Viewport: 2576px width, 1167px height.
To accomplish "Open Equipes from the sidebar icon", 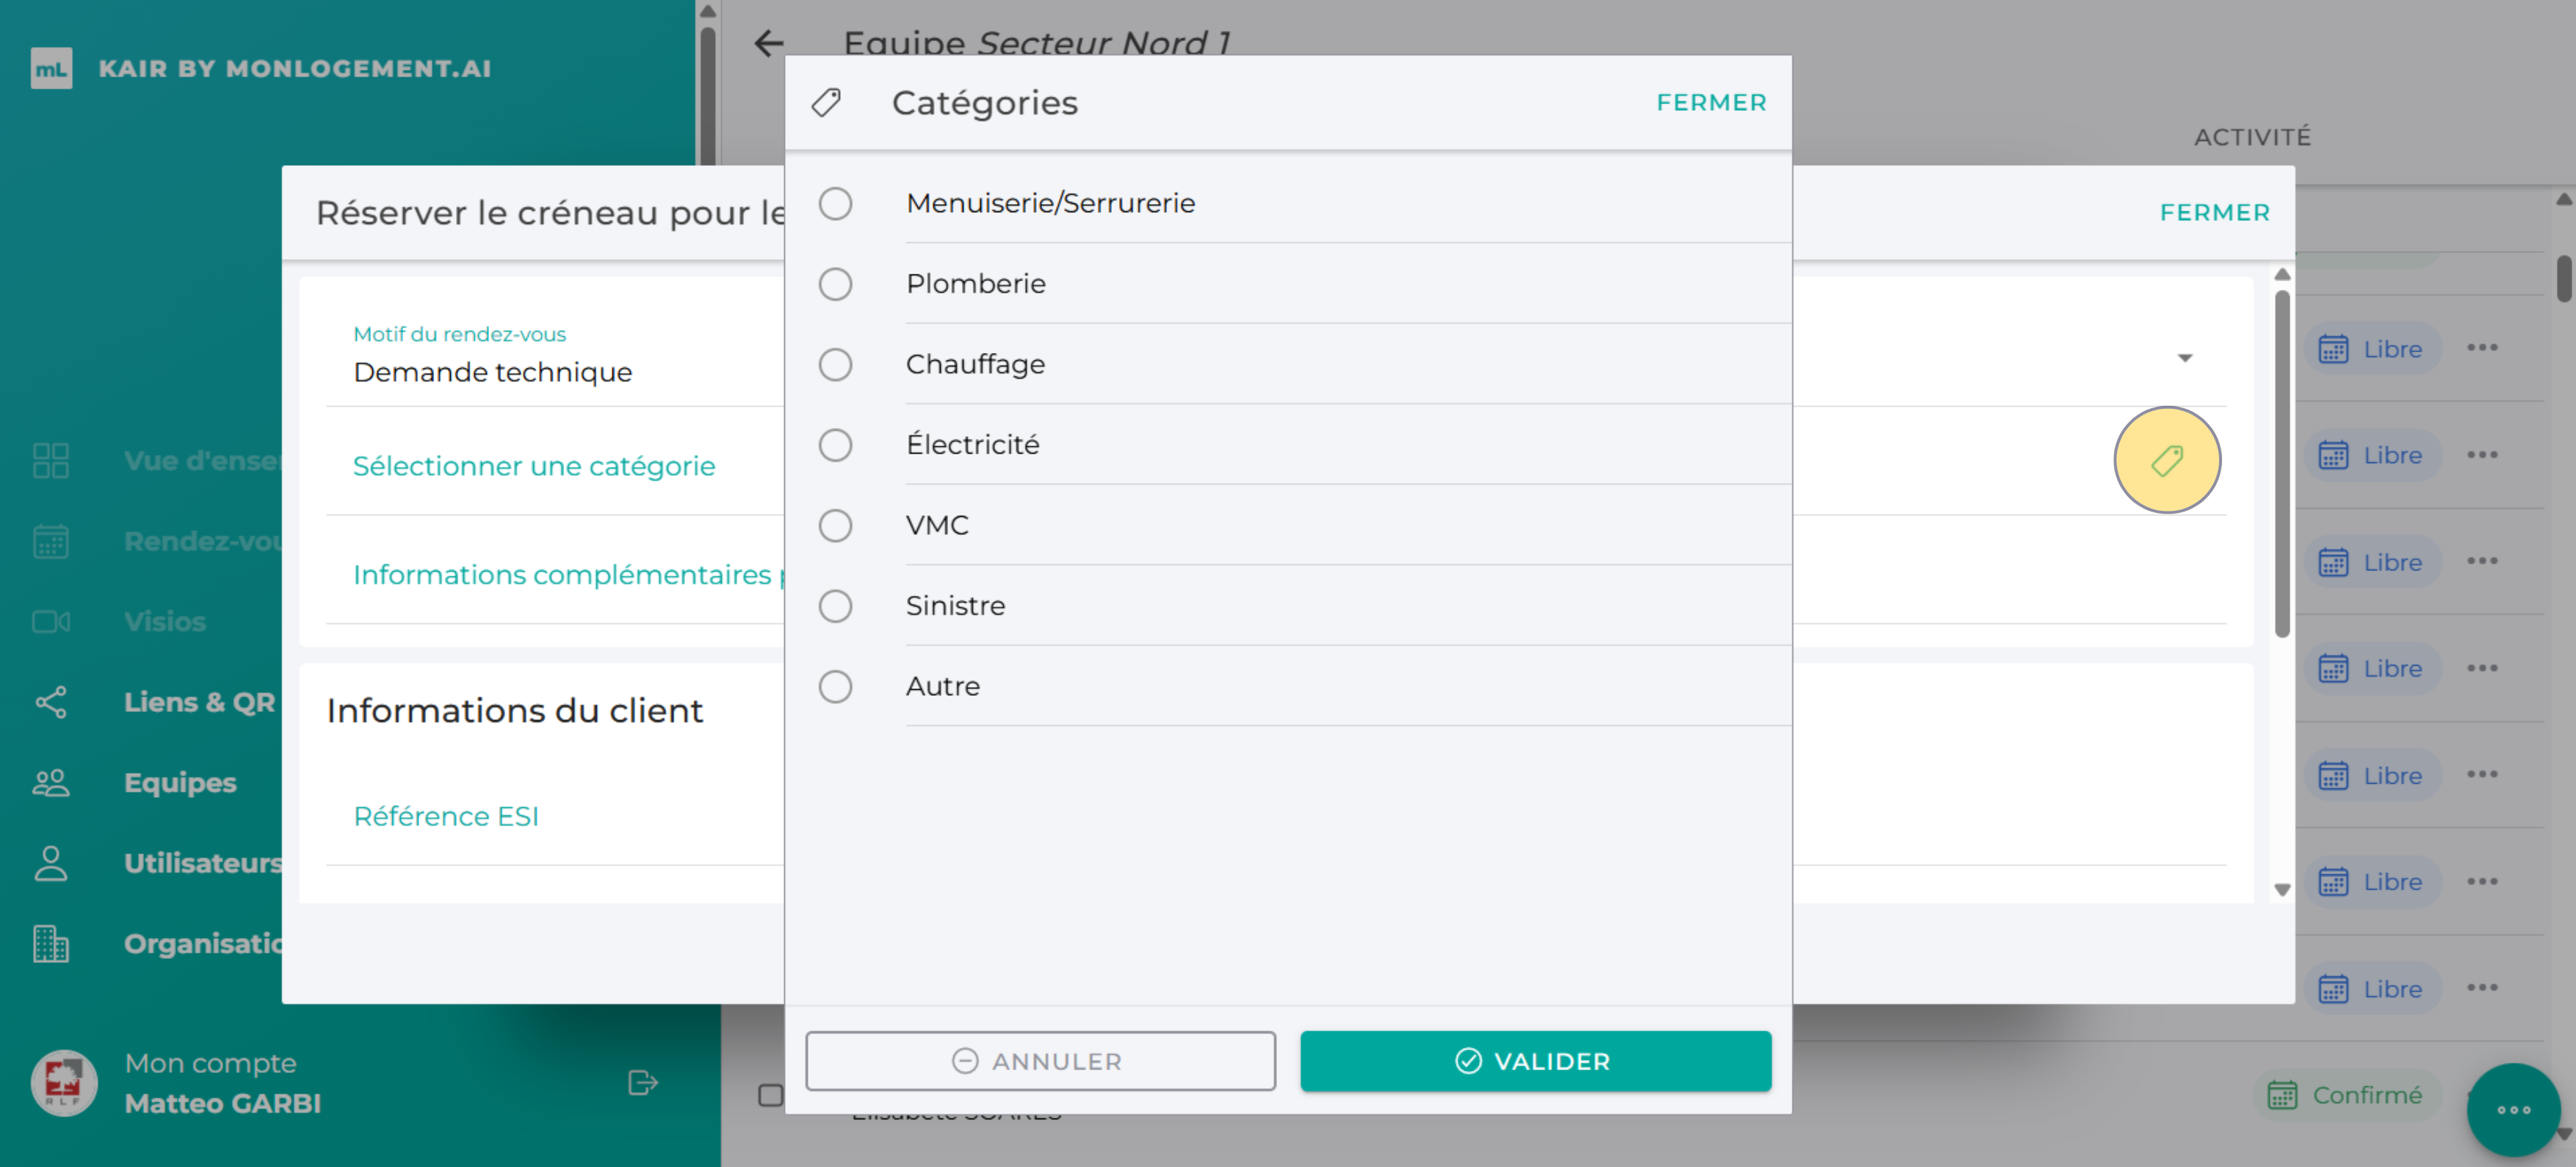I will [x=51, y=782].
